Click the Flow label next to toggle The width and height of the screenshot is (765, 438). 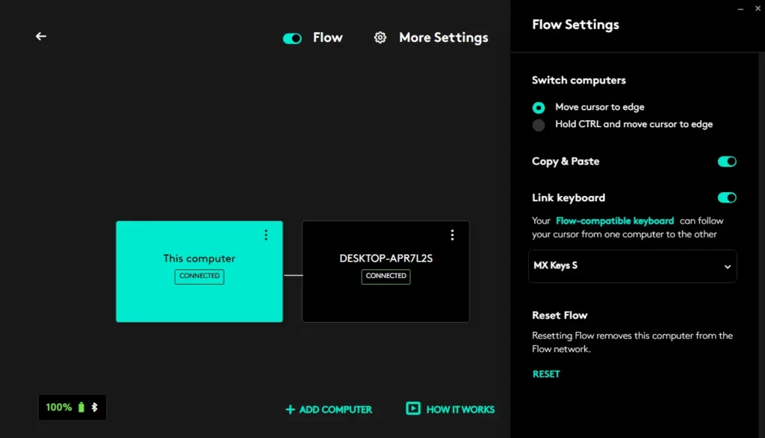(327, 37)
